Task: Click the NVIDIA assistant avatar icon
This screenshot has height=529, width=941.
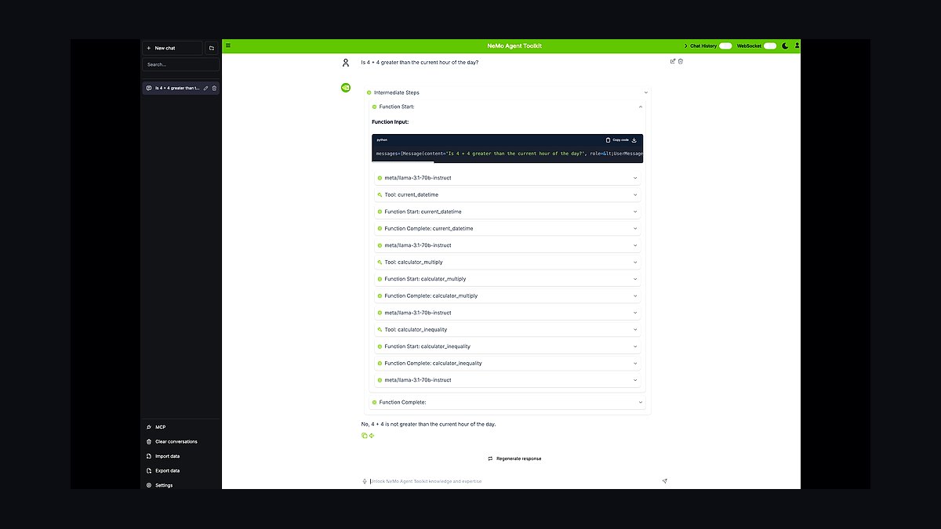Action: 346,87
